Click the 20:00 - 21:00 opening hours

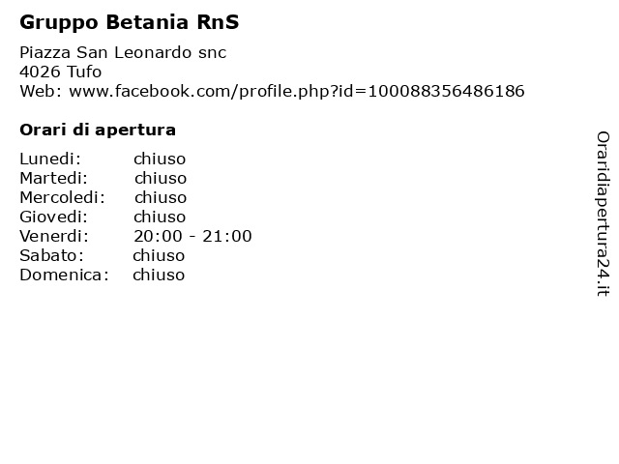tap(192, 236)
